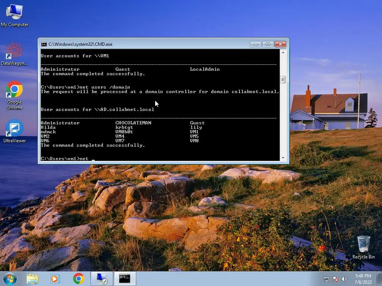Click the CMD window system menu icon
The image size is (382, 286).
pyautogui.click(x=44, y=44)
